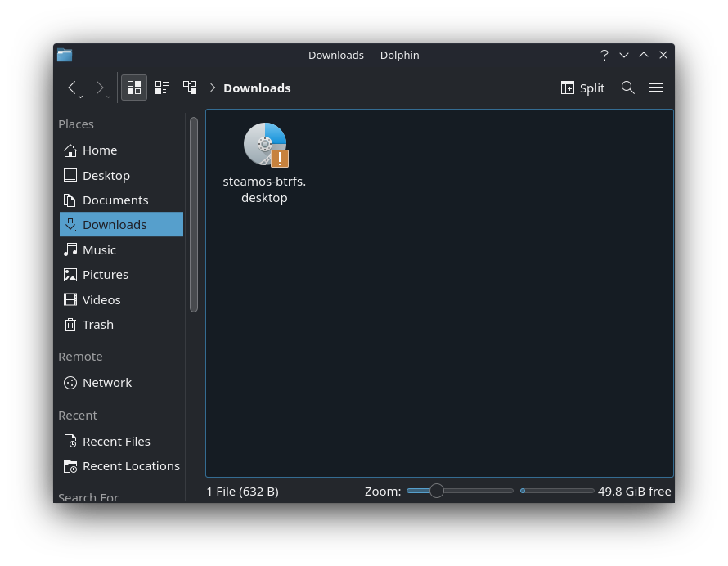Viewport: 728px width, 566px height.
Task: Click the "1 File (632 B)" status text
Action: coord(242,492)
